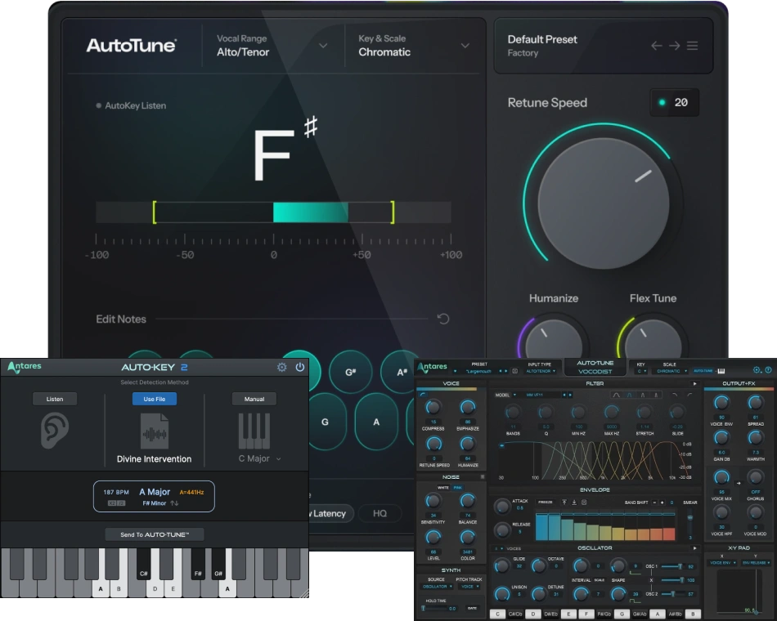
Task: Click the Send To Auto-Tune button
Action: (x=155, y=534)
